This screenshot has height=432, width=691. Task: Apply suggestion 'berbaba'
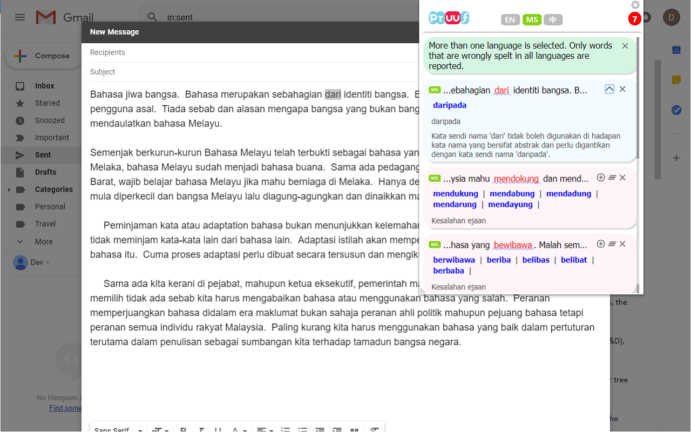[x=449, y=271]
